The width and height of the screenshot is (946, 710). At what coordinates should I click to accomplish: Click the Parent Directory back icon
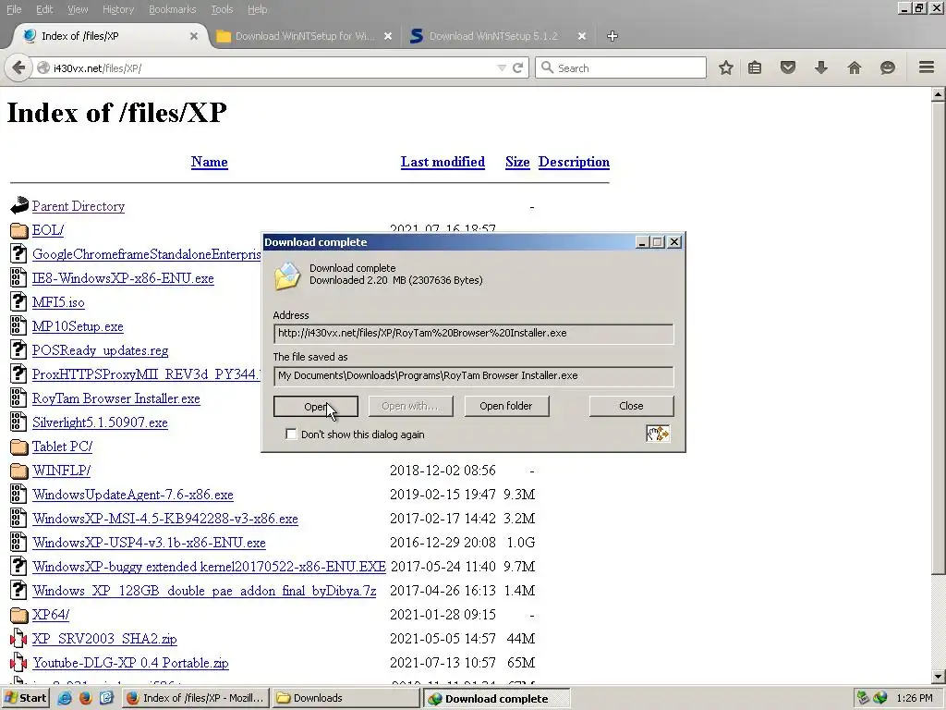[19, 205]
